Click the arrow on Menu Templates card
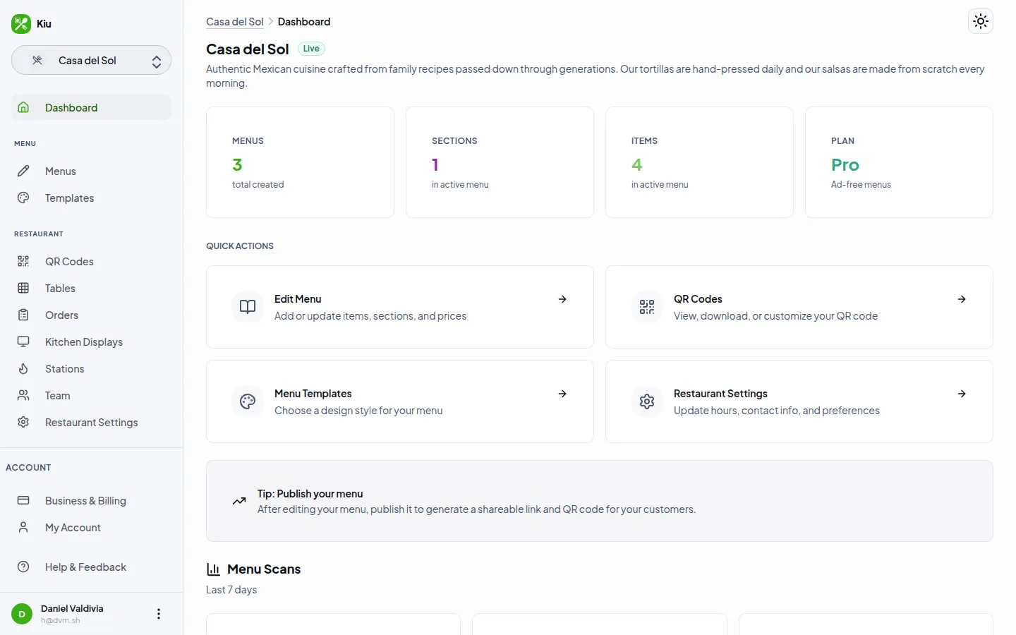The image size is (1016, 635). click(x=562, y=394)
